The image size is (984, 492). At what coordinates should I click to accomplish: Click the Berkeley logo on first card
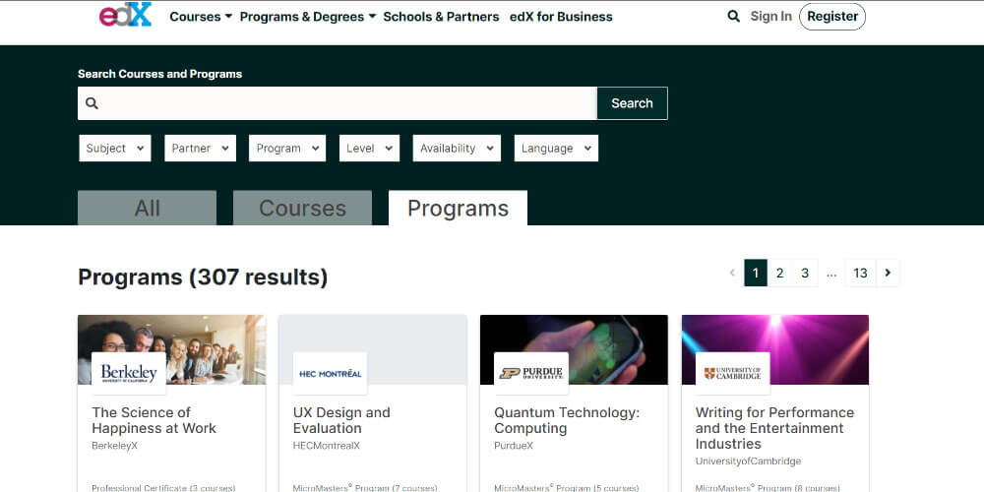[129, 373]
